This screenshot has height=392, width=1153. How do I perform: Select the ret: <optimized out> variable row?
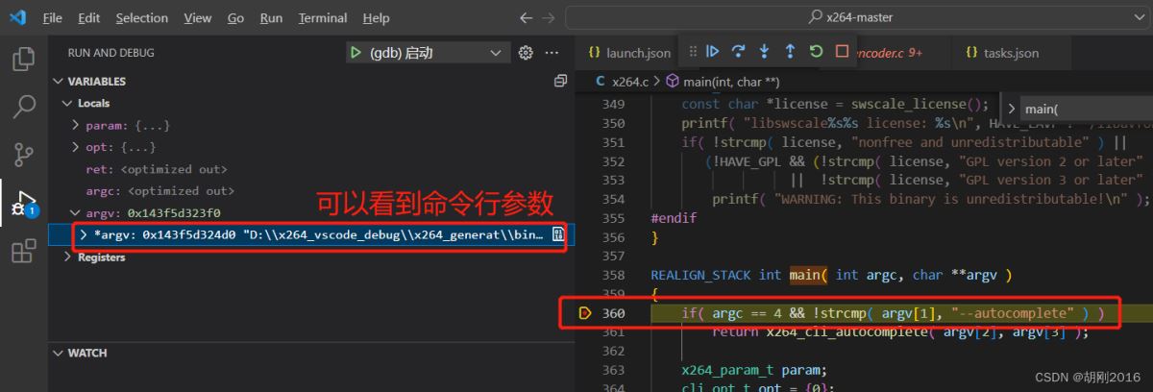click(x=311, y=169)
